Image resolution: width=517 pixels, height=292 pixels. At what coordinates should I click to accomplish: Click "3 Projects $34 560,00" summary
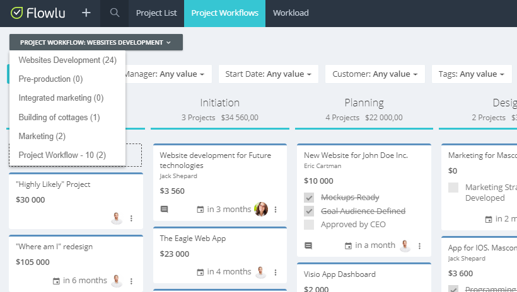220,118
